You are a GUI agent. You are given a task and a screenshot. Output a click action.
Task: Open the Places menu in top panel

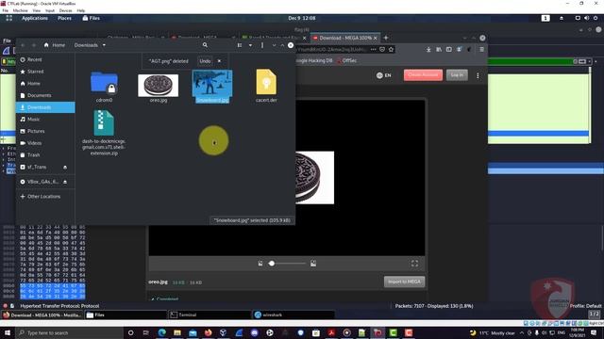click(64, 18)
